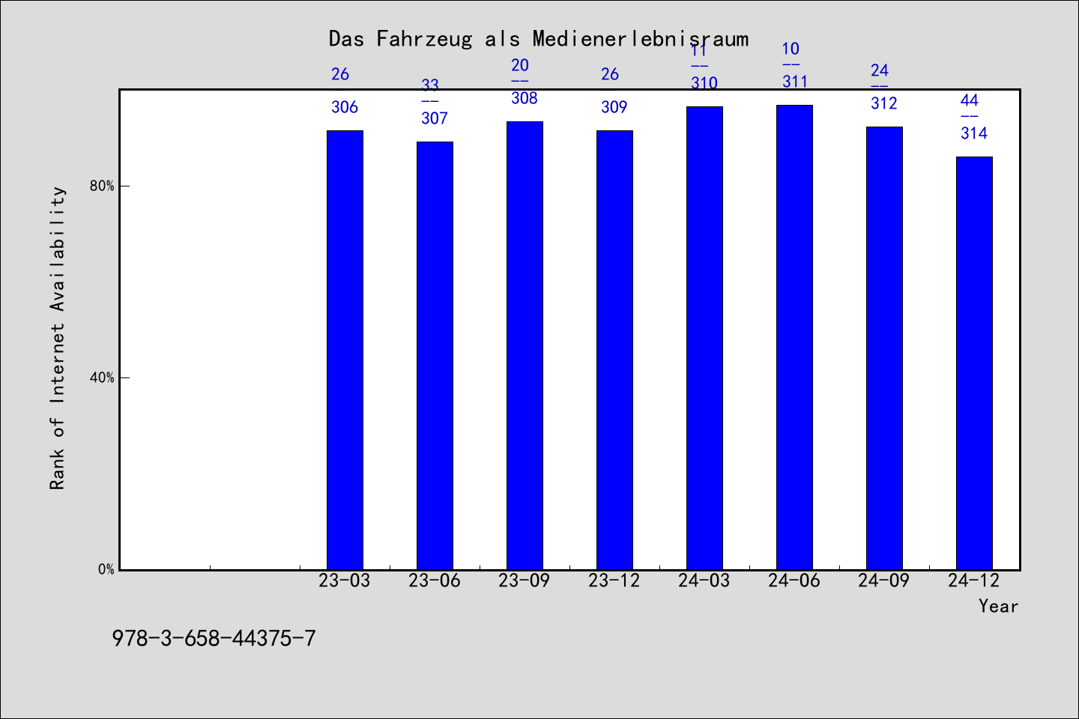Click the 80% y-axis tick label
This screenshot has width=1079, height=719.
coord(103,186)
